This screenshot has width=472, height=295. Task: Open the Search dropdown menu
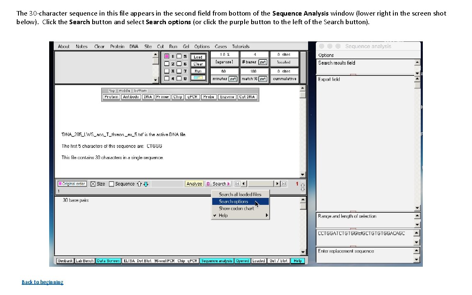pos(219,184)
